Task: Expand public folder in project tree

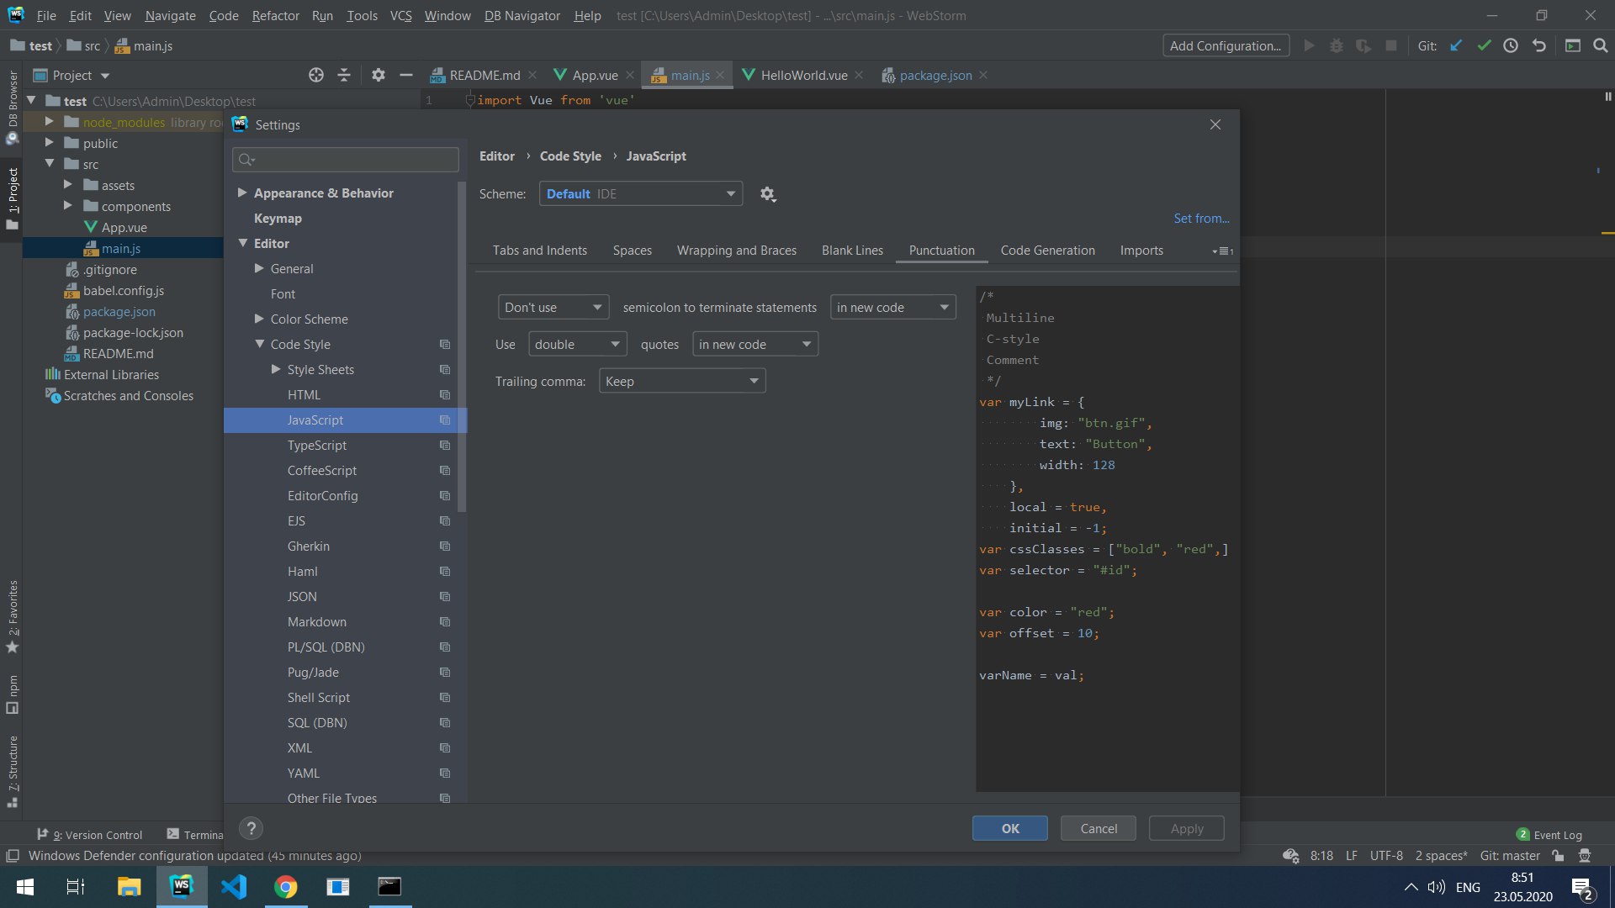Action: 49,143
